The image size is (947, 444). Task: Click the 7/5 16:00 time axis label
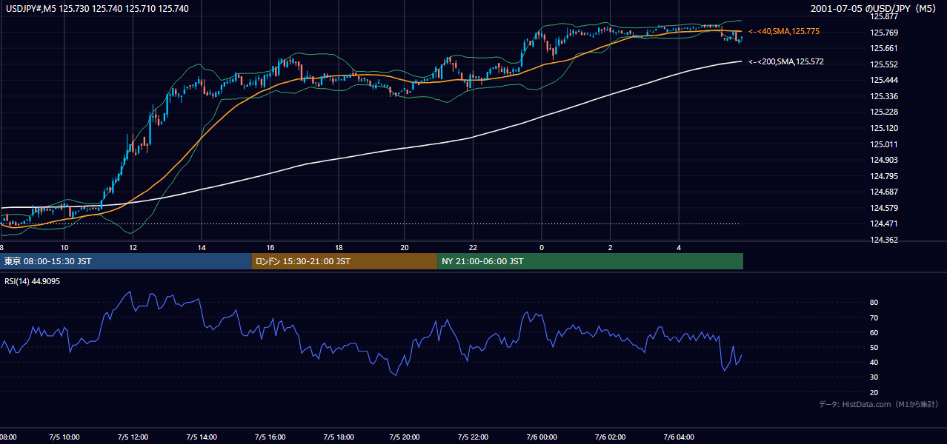(269, 437)
